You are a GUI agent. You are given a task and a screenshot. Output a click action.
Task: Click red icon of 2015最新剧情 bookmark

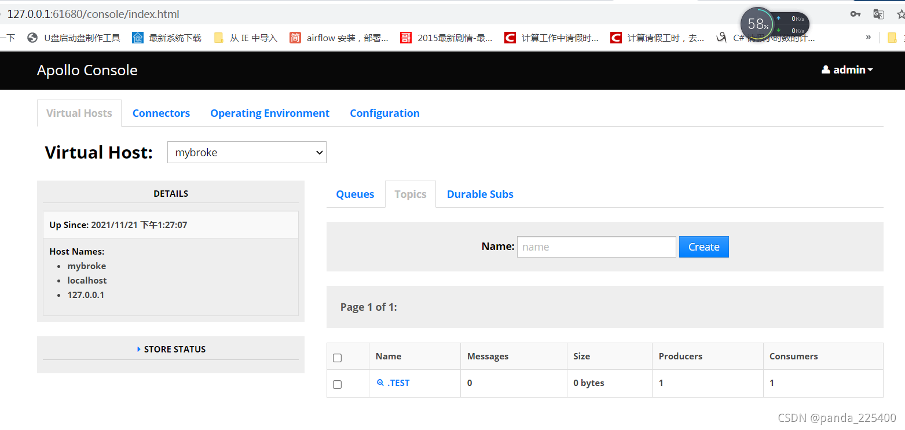pyautogui.click(x=406, y=38)
